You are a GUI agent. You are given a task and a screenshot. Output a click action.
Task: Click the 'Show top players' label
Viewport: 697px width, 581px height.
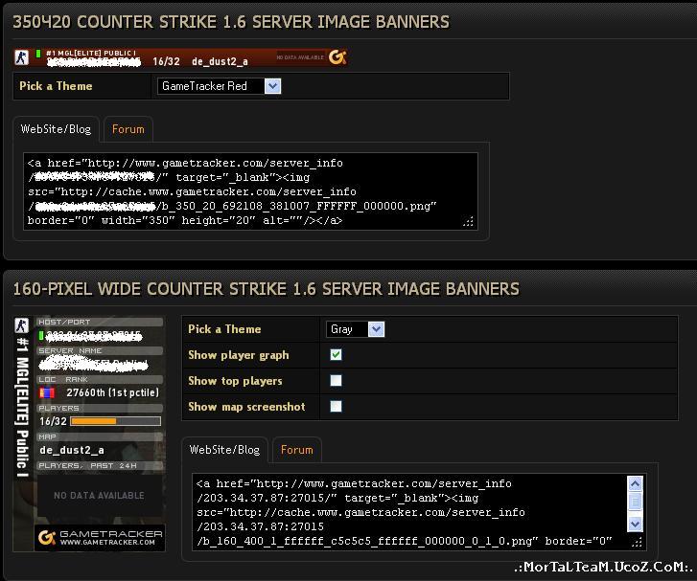[x=235, y=381]
